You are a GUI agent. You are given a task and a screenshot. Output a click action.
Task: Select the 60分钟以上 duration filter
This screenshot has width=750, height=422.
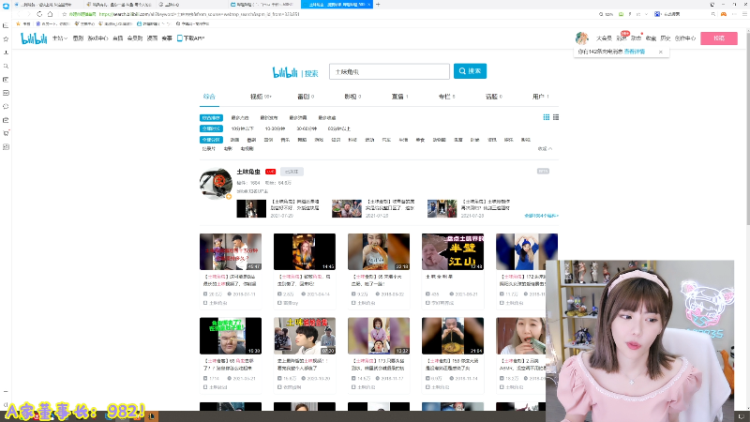(x=339, y=128)
